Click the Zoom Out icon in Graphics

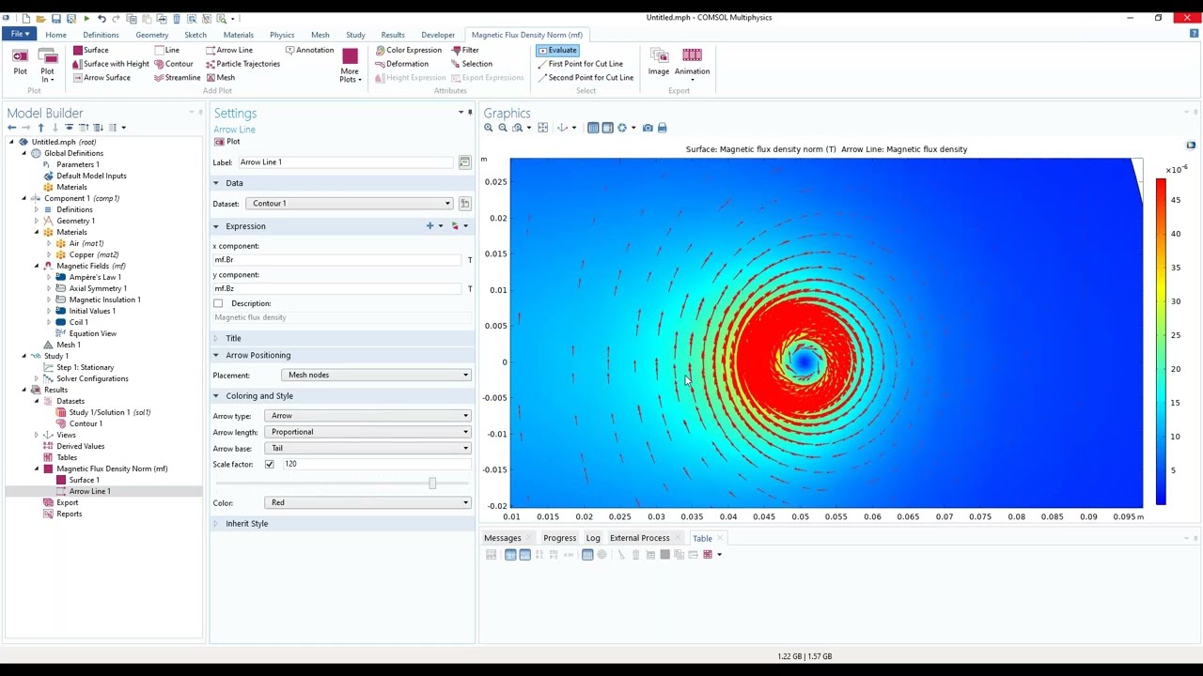click(502, 128)
